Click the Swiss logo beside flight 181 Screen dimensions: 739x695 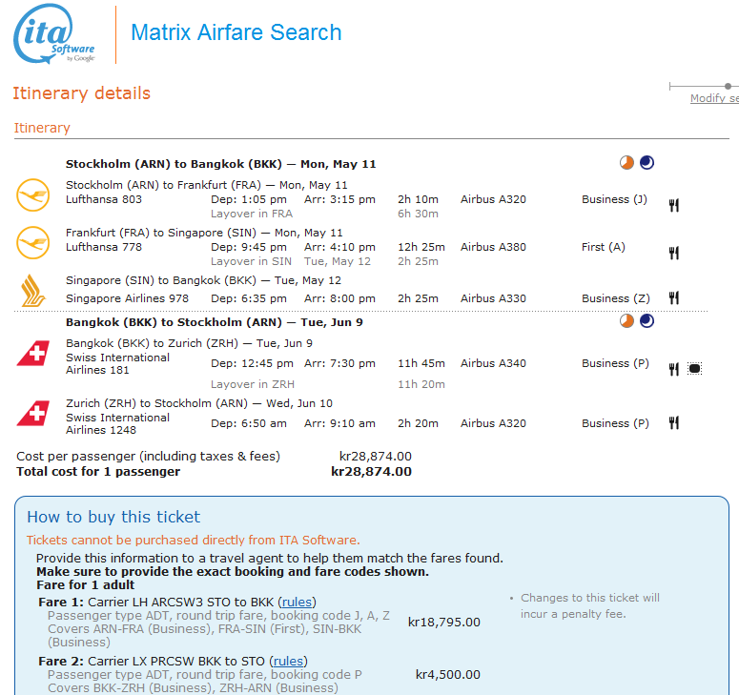[x=33, y=354]
